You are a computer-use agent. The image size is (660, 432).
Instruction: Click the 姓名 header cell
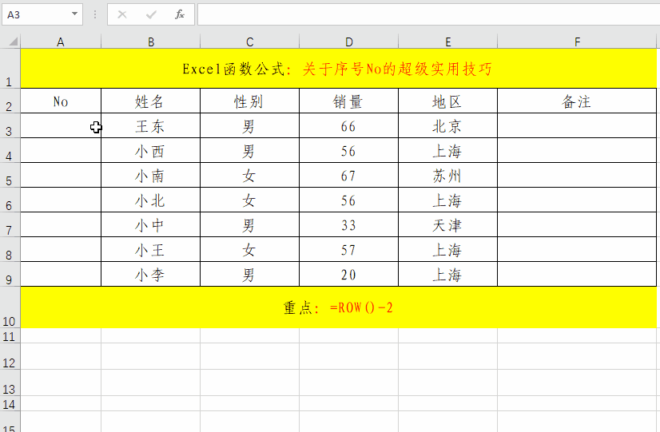(x=151, y=101)
